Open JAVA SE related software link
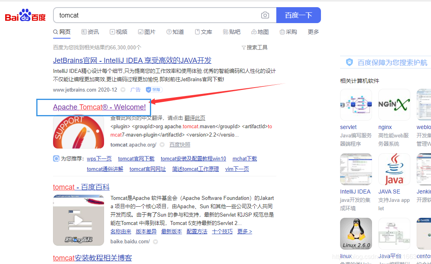The width and height of the screenshot is (431, 264). pos(389,192)
